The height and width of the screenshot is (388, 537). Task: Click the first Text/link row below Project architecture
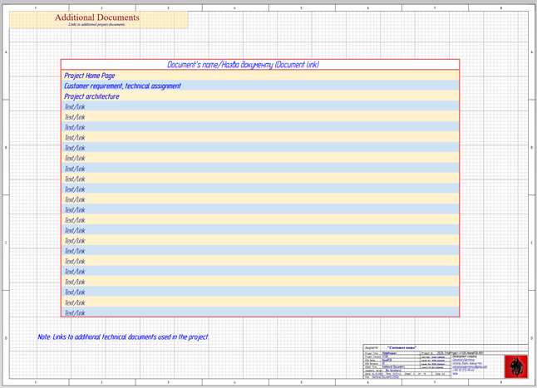click(x=75, y=106)
